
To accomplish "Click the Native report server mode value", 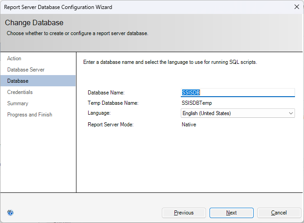I will (189, 125).
